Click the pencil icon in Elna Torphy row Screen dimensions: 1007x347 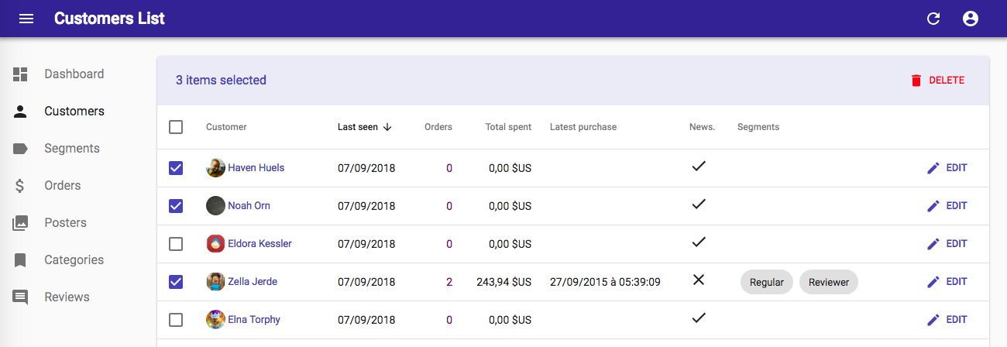pyautogui.click(x=933, y=320)
